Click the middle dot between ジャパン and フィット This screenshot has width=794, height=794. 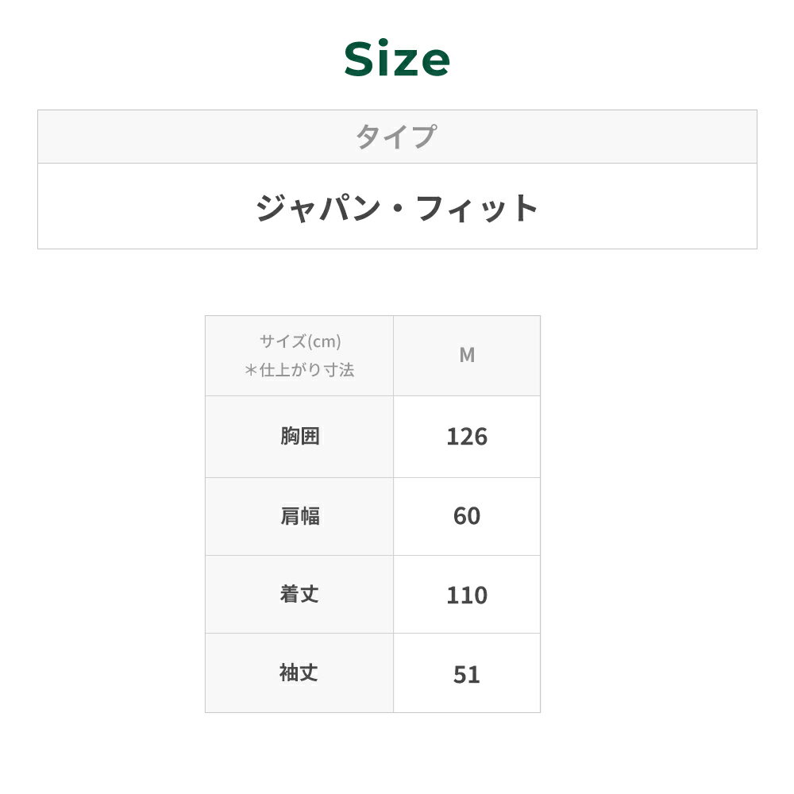click(x=397, y=208)
